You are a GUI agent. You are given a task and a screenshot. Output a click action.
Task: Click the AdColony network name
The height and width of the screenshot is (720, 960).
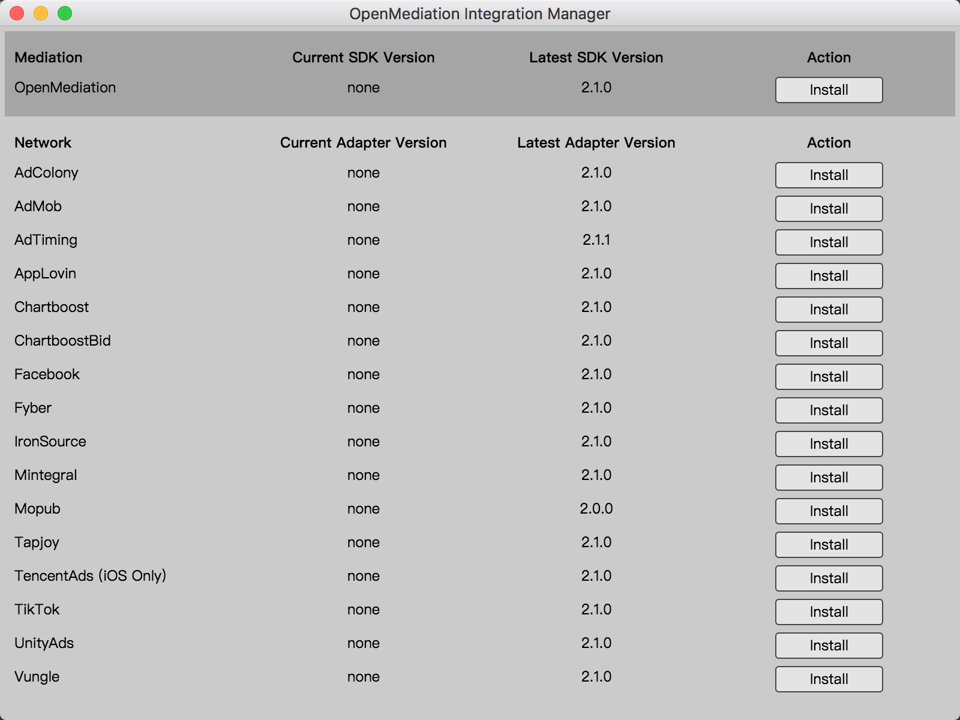coord(46,173)
